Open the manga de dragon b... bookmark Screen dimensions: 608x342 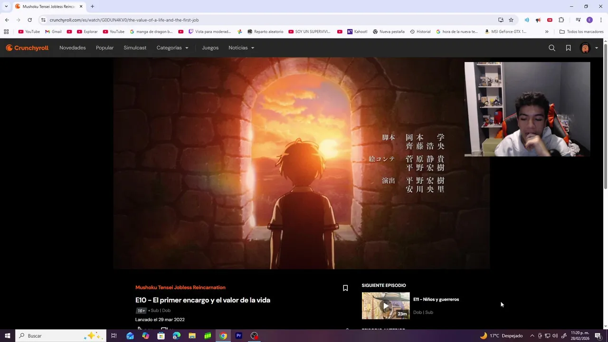click(151, 32)
